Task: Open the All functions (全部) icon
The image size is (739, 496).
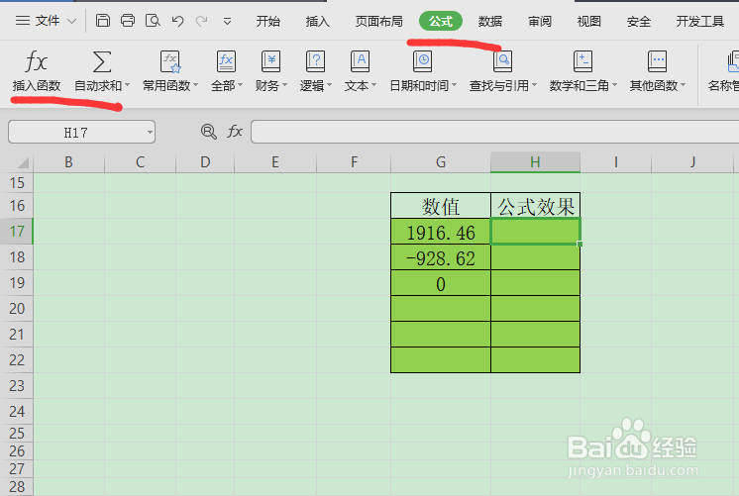Action: click(x=226, y=61)
